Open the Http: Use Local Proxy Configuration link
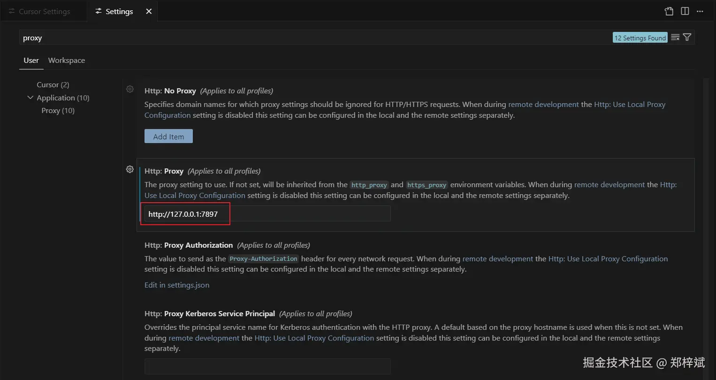Screen dimensions: 716x380 pos(608,259)
